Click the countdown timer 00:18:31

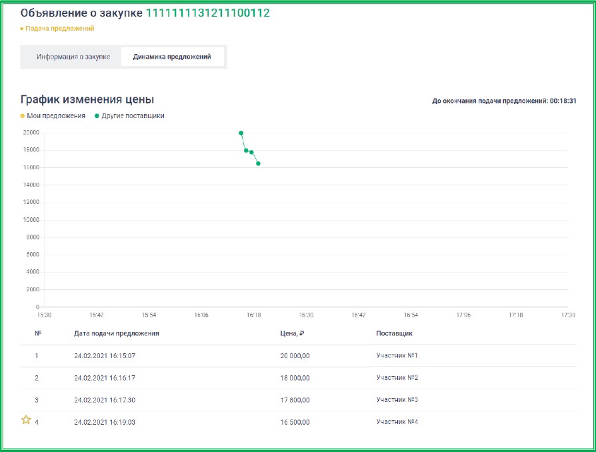click(563, 101)
